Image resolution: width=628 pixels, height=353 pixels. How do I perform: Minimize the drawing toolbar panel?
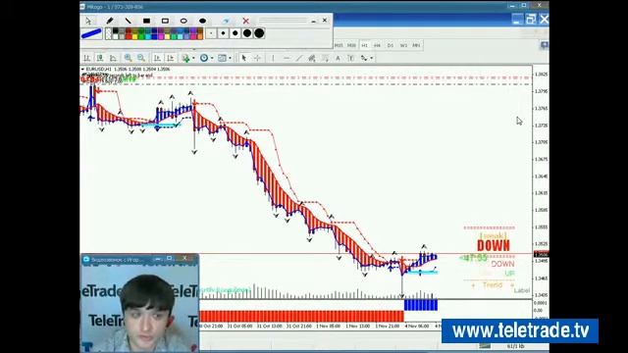(314, 21)
